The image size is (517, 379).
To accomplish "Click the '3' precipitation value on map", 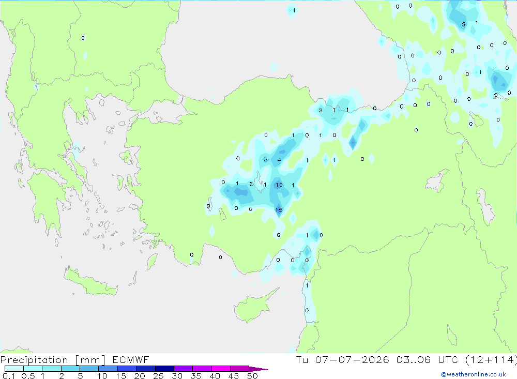I will click(265, 160).
